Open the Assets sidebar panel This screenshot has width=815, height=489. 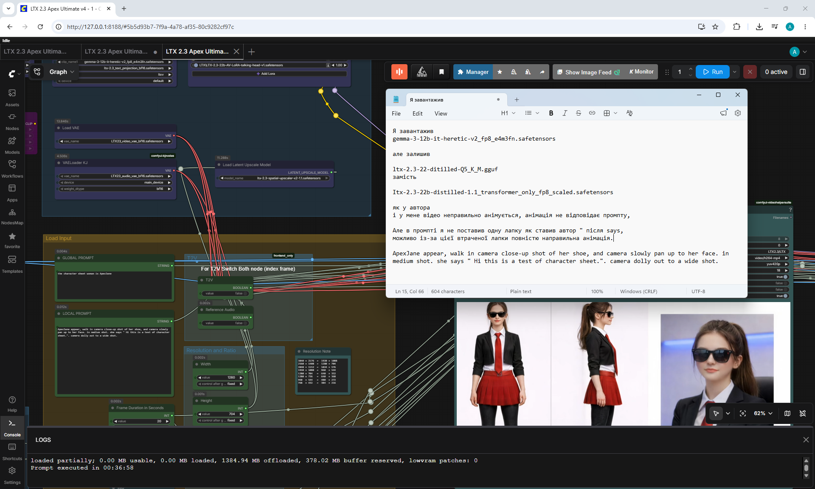coord(12,97)
